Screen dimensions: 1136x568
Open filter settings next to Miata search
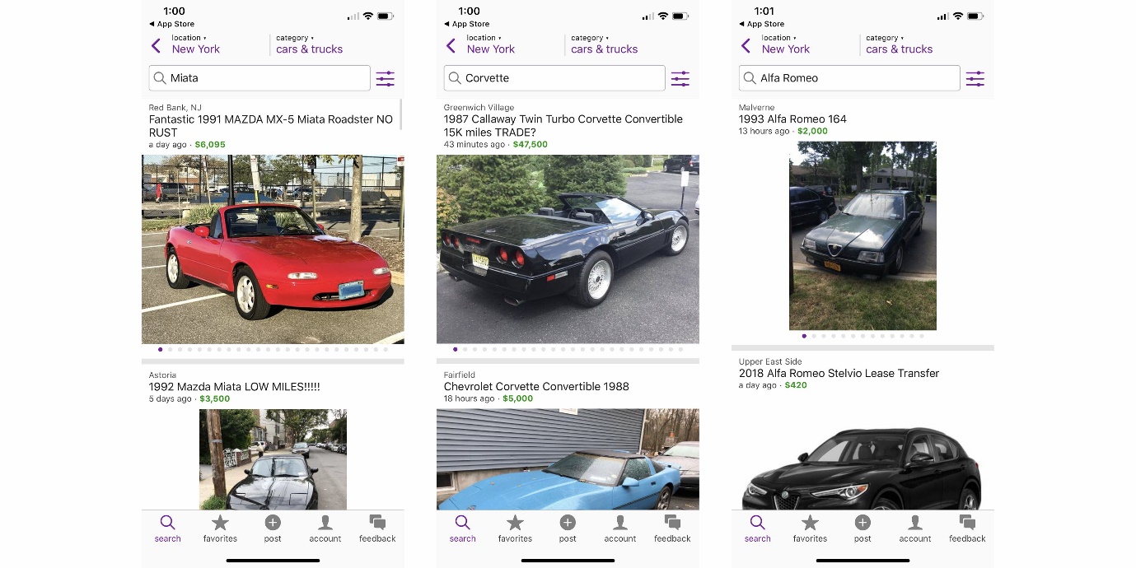pos(385,79)
